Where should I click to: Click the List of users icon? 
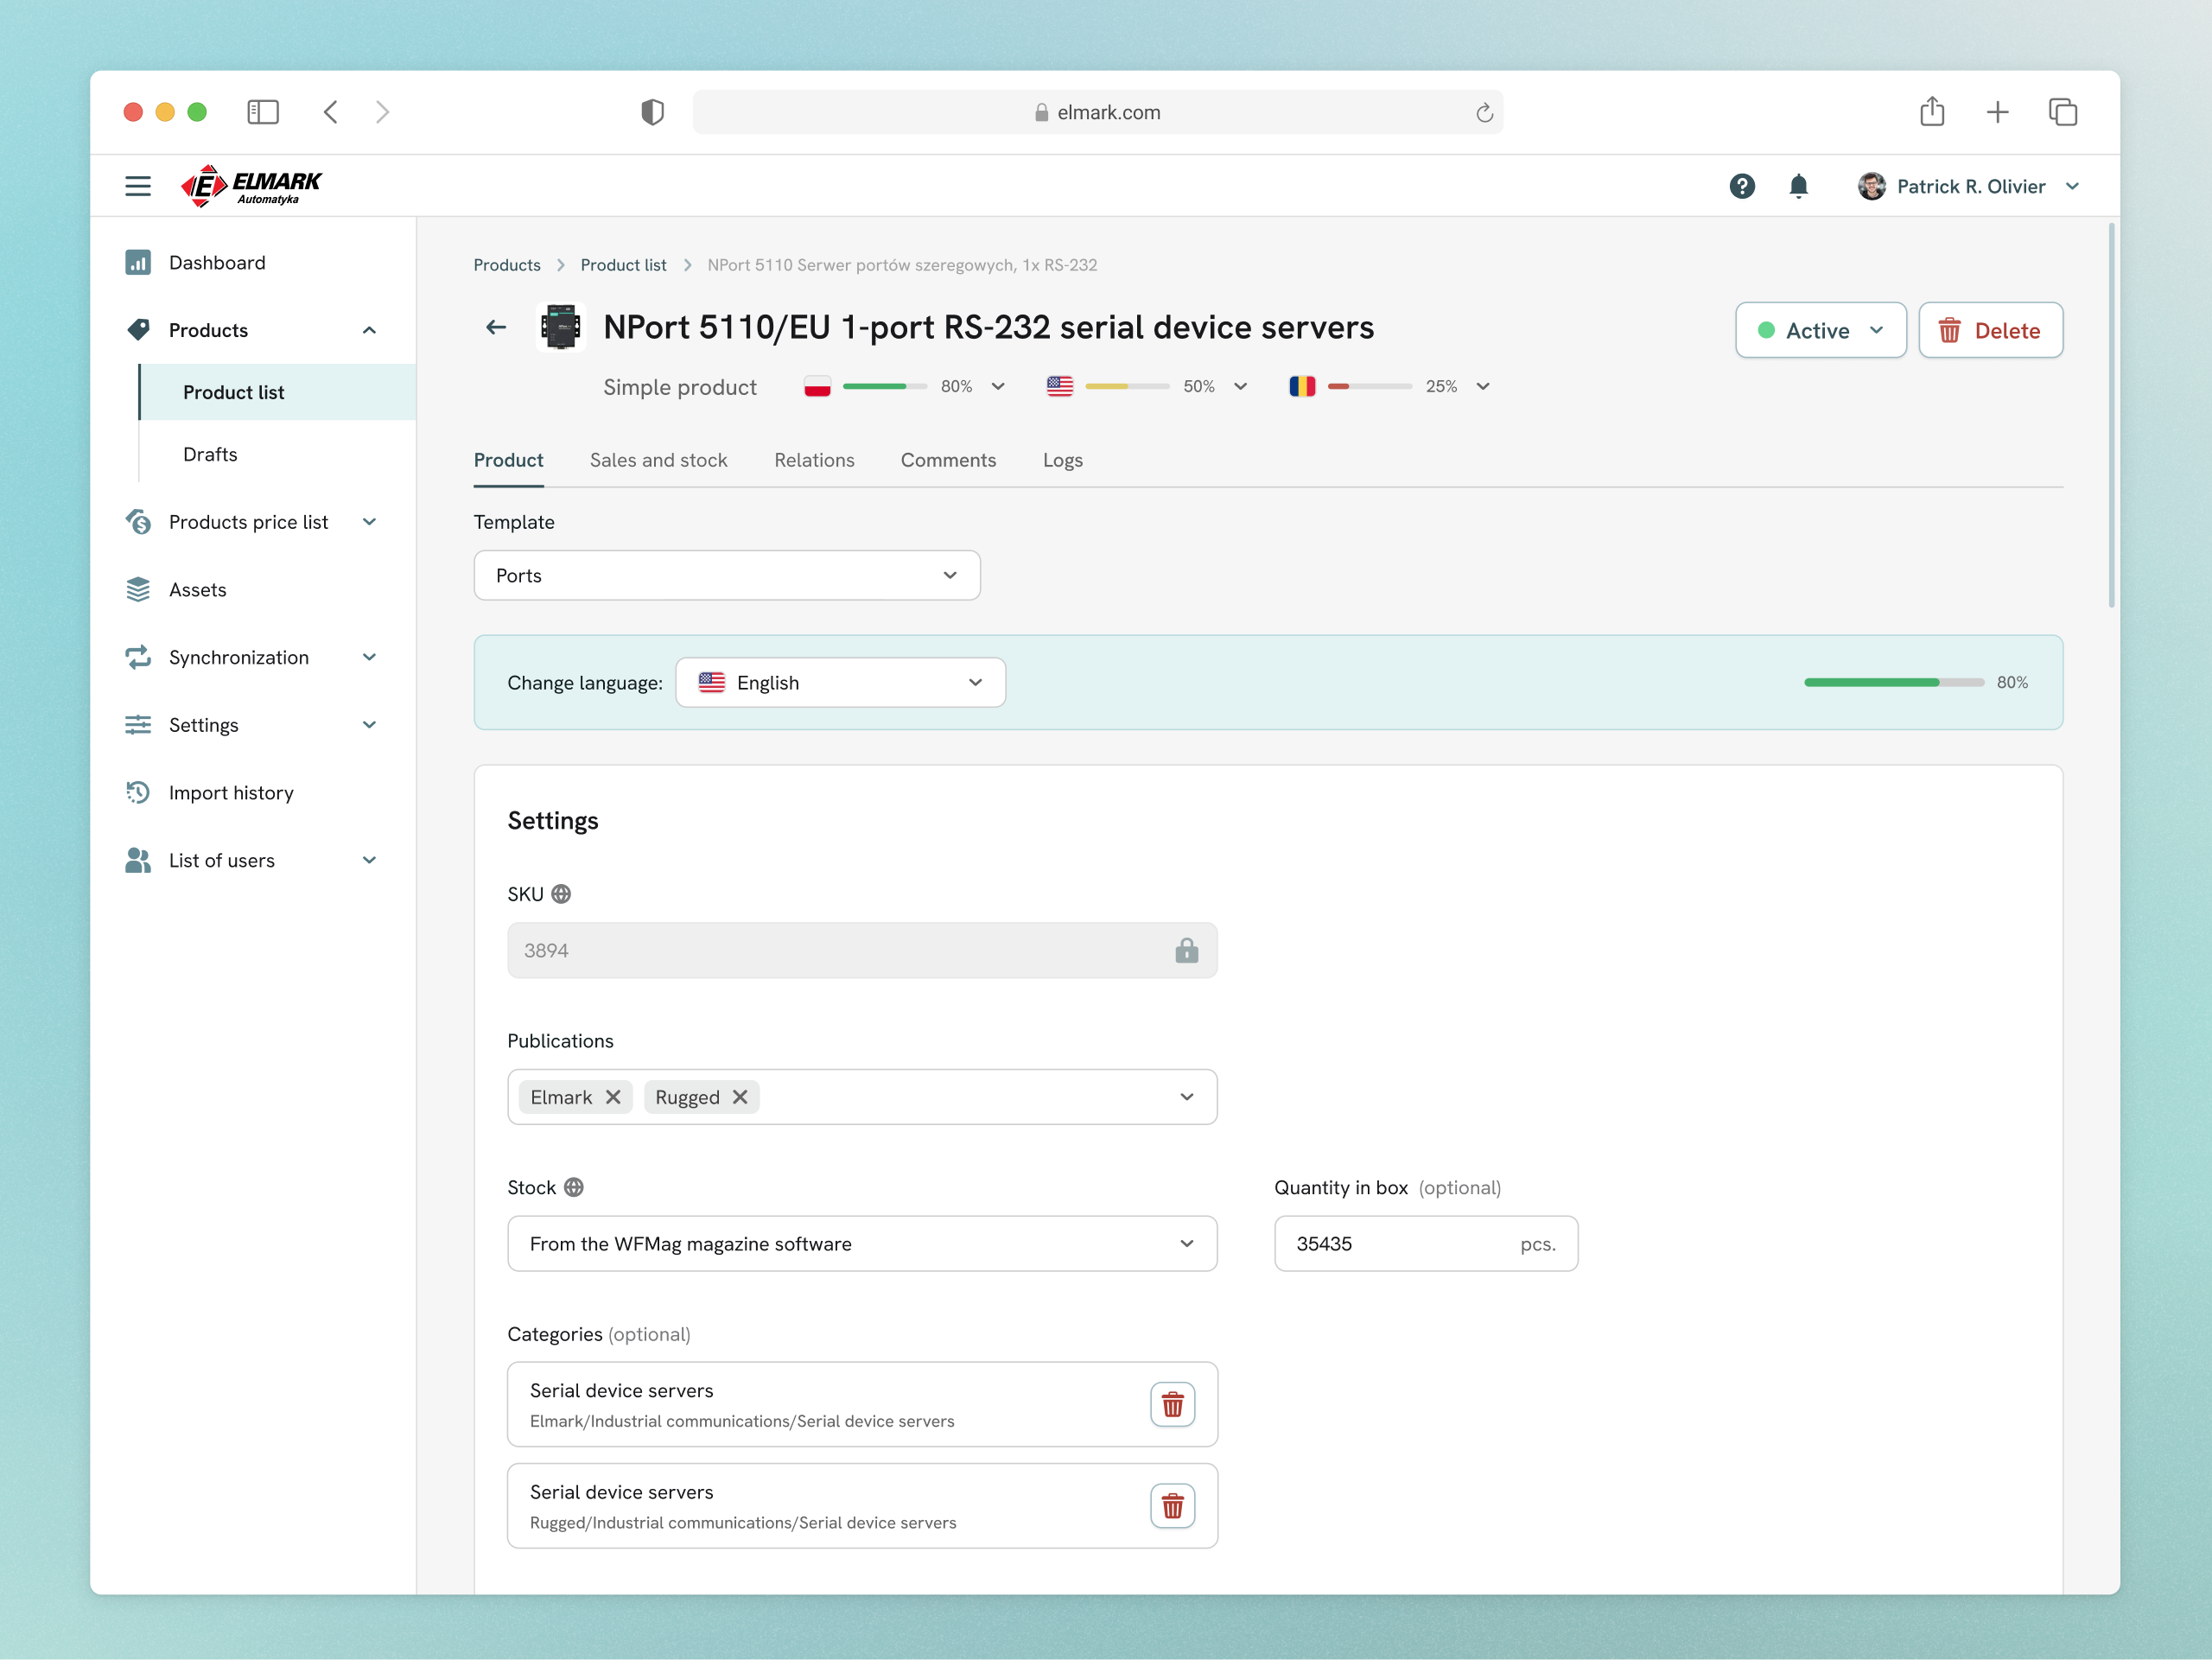(138, 860)
